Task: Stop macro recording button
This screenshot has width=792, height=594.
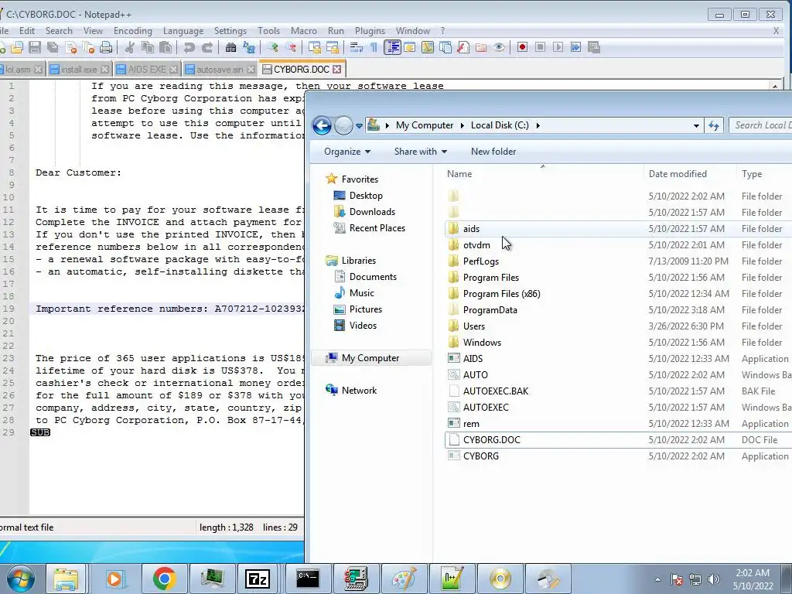Action: point(540,47)
